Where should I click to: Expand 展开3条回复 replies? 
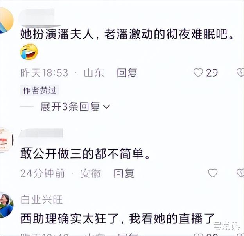pyautogui.click(x=75, y=107)
